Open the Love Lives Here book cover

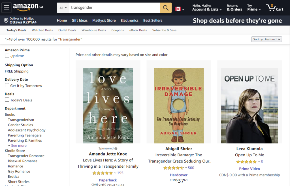tap(108, 106)
